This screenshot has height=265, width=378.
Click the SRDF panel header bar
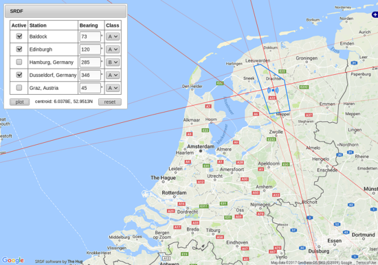click(65, 11)
